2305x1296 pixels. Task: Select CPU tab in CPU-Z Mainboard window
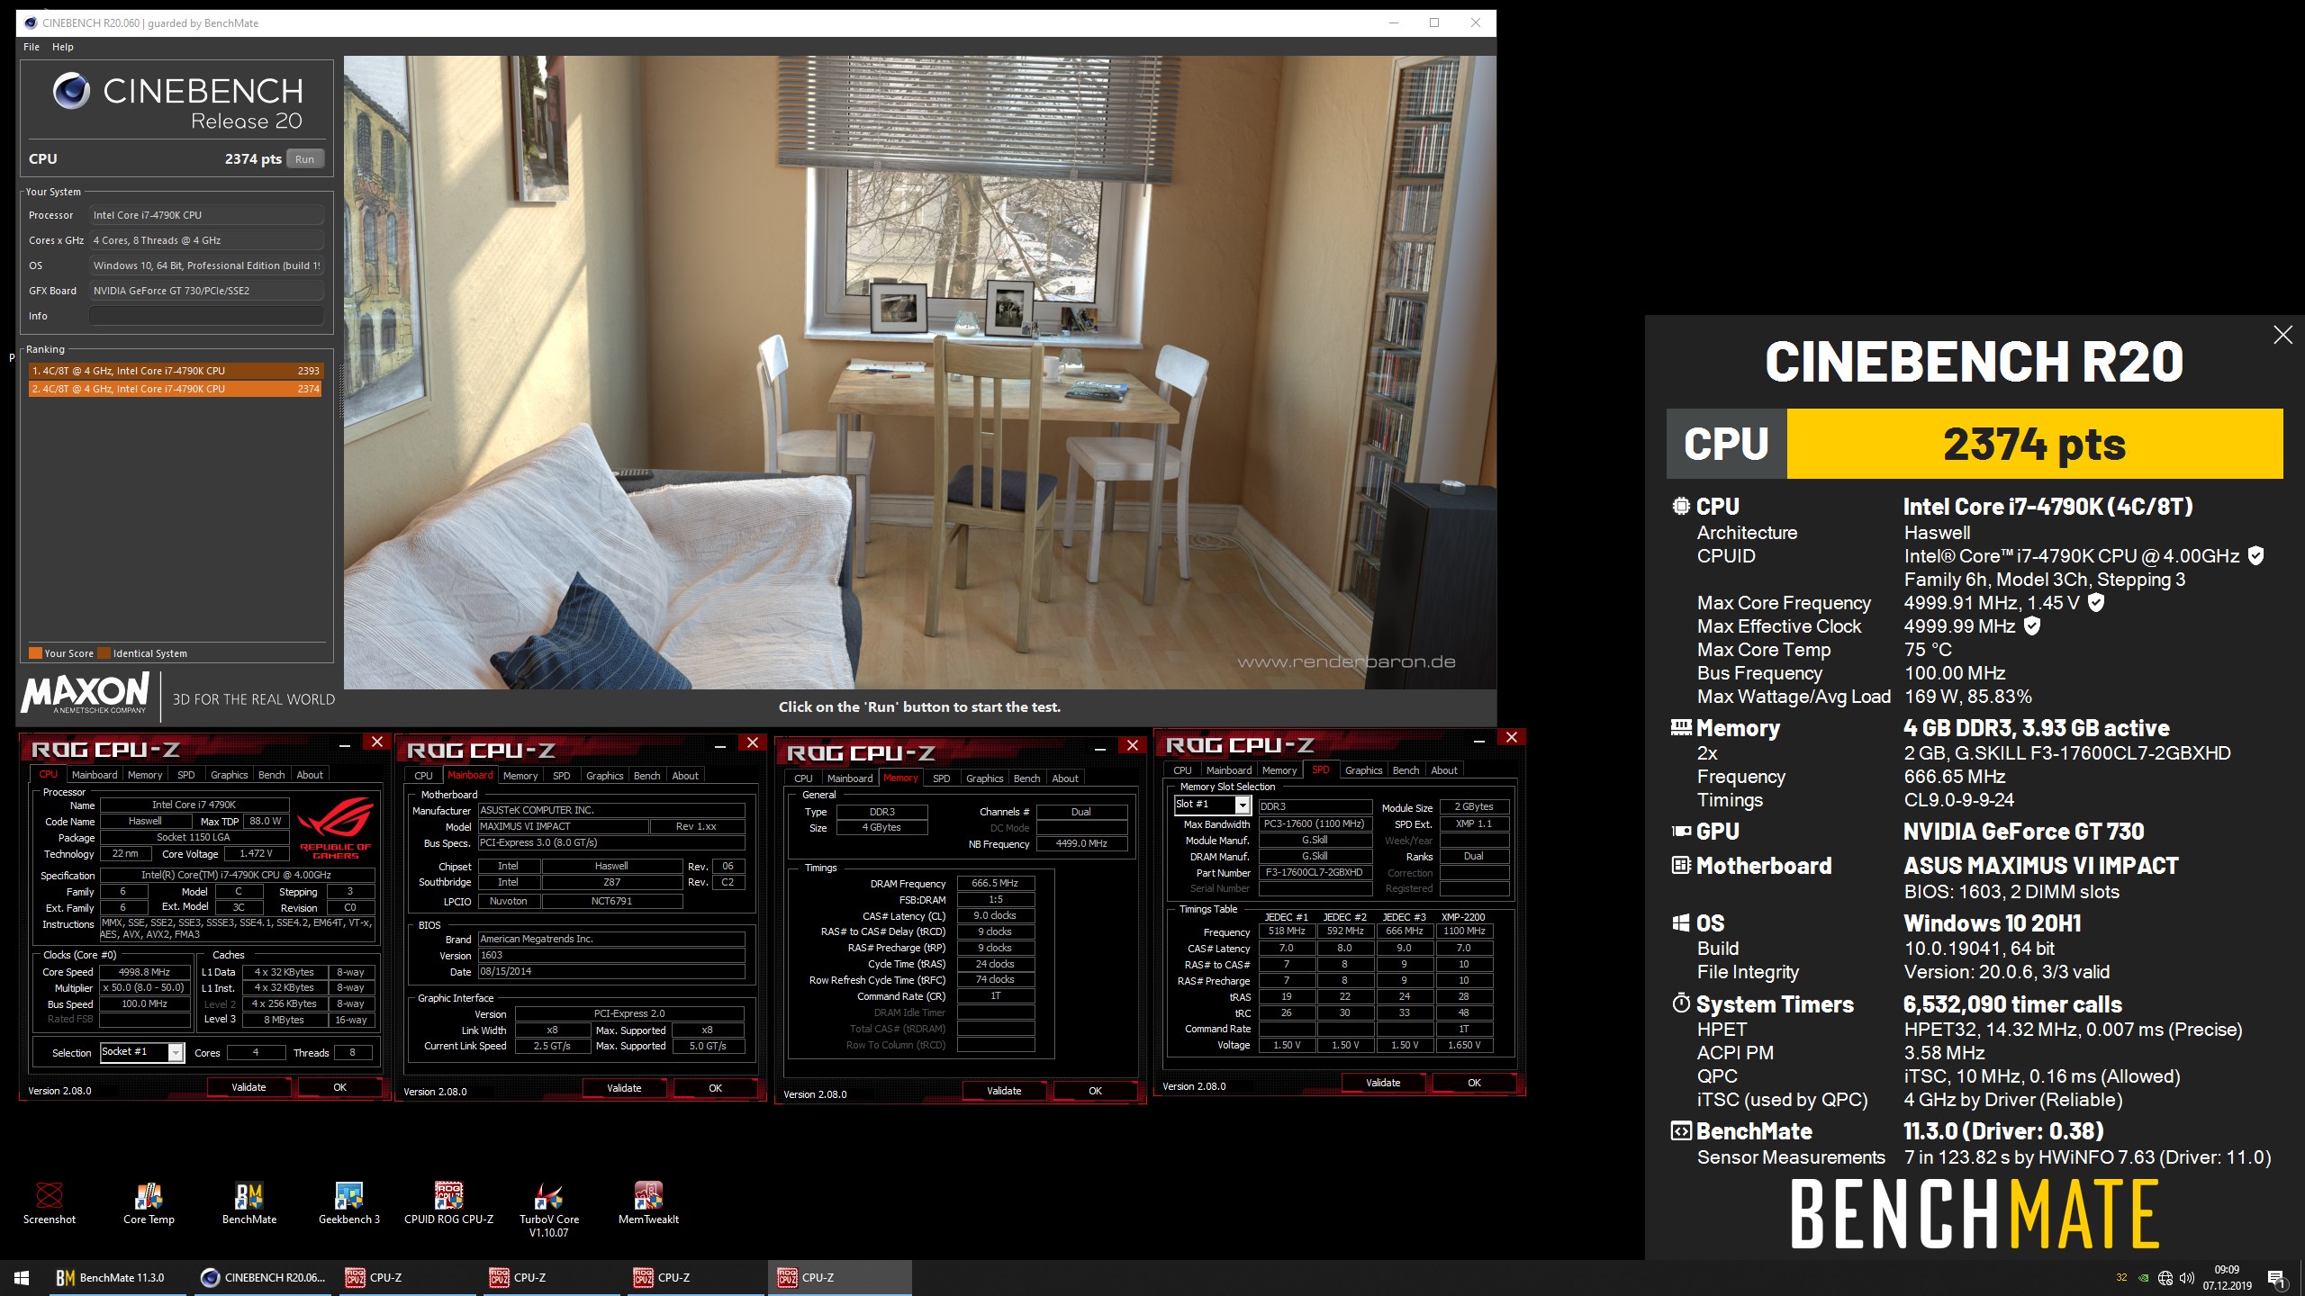point(423,776)
